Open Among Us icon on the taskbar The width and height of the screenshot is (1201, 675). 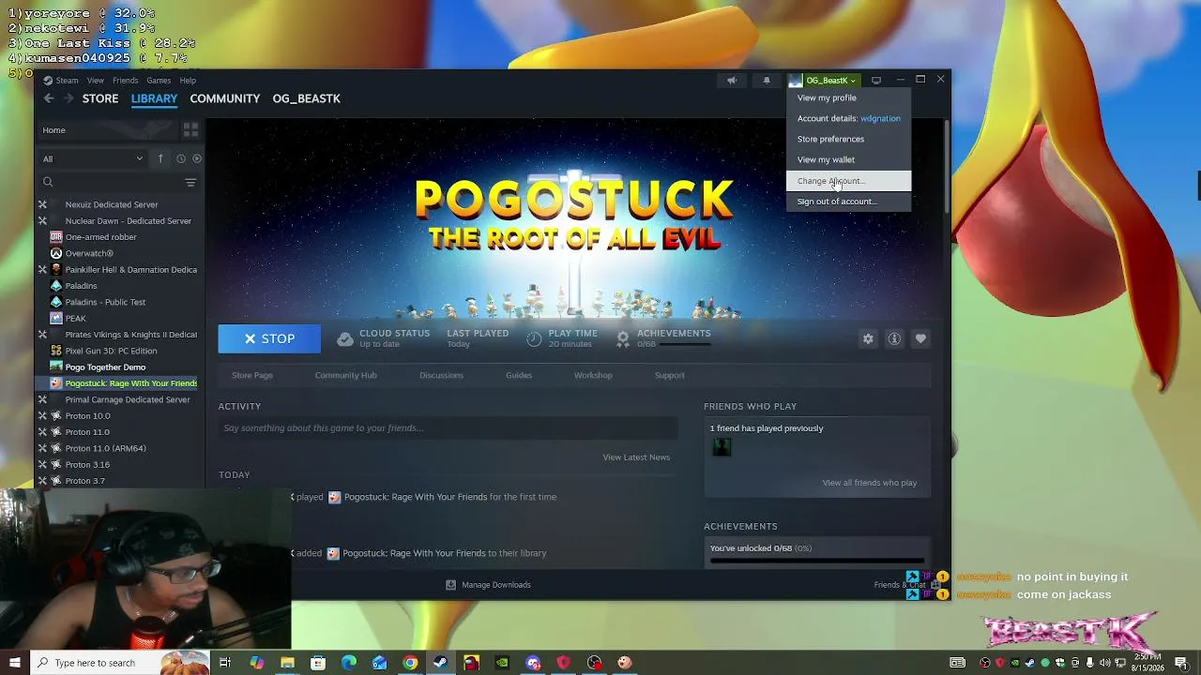[x=471, y=663]
